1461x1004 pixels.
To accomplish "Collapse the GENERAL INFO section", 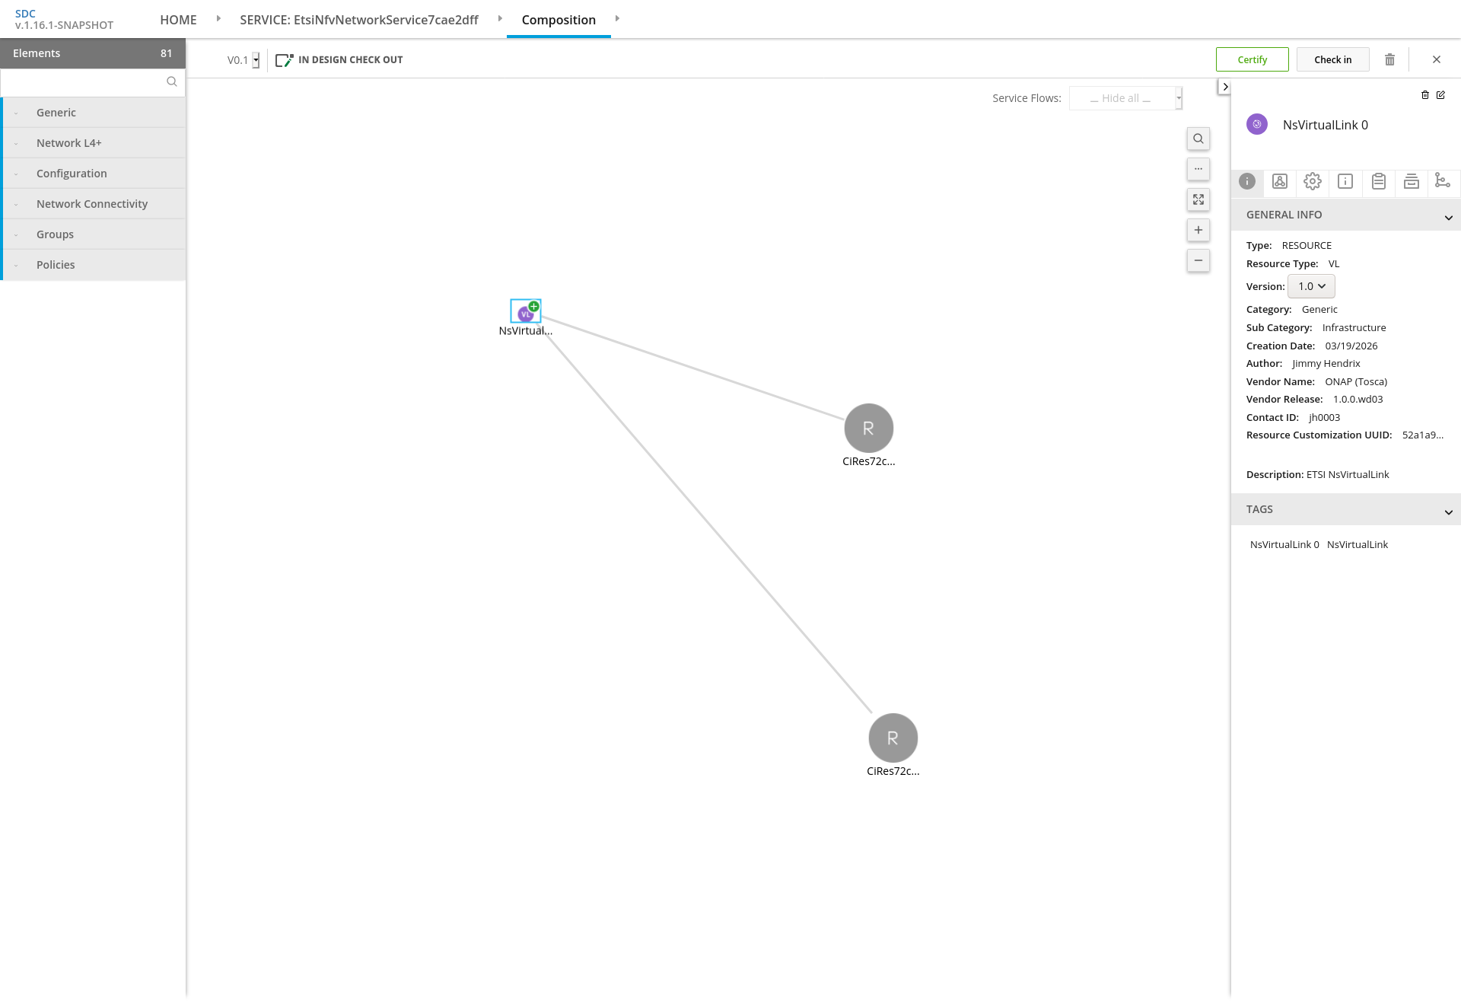I will click(1448, 217).
